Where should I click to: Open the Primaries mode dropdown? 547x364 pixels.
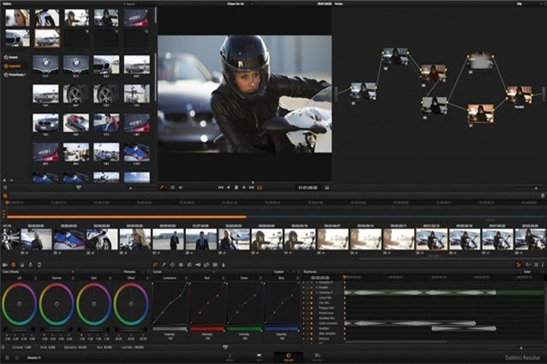134,271
